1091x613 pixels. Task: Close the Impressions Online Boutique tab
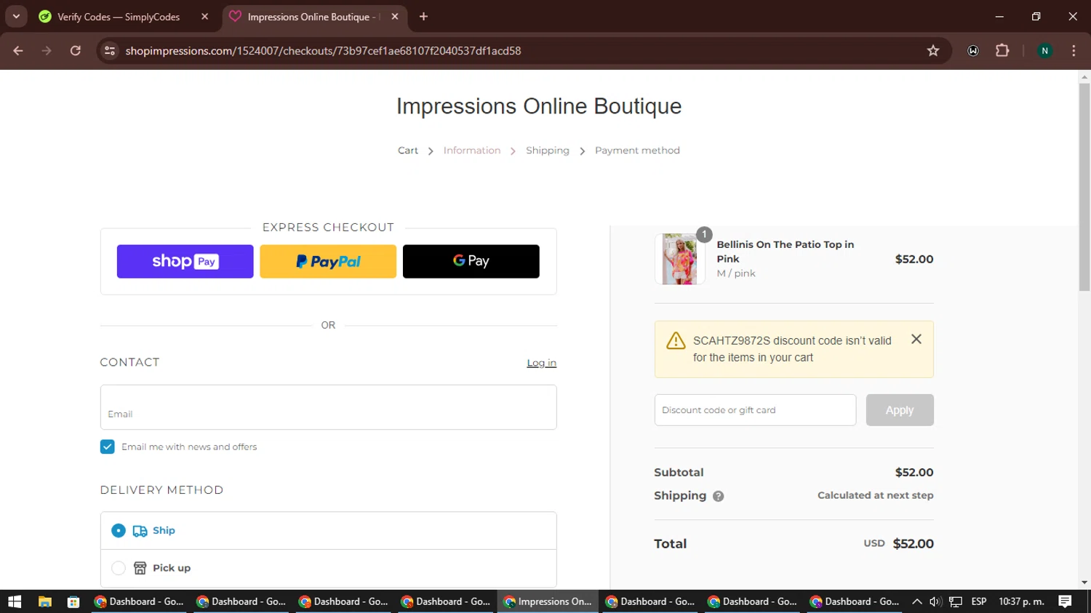click(x=395, y=17)
